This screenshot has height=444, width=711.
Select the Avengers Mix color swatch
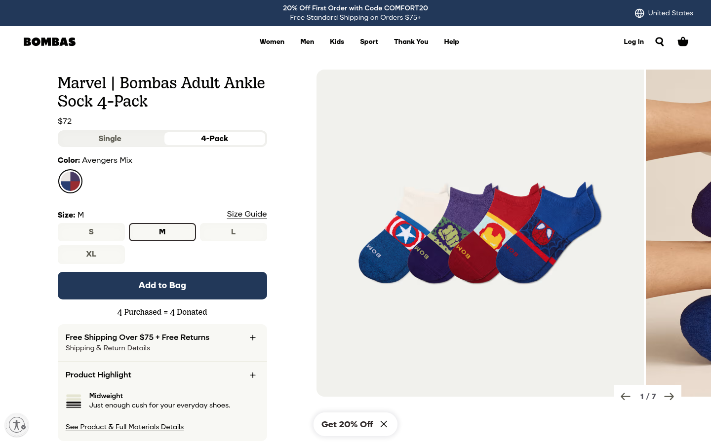coord(70,181)
